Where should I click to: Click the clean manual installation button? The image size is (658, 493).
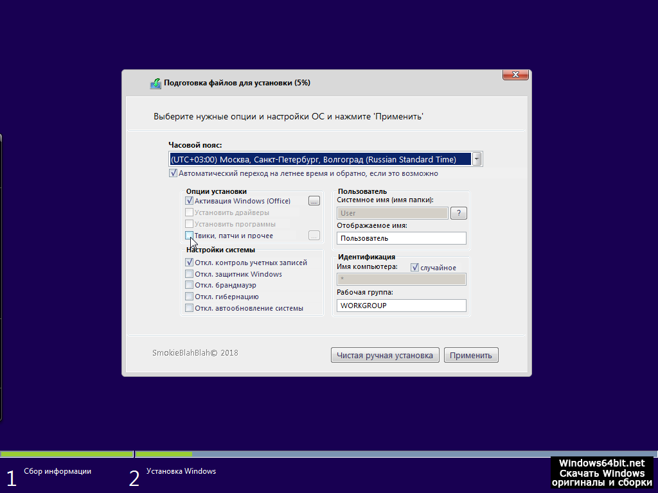click(x=385, y=356)
